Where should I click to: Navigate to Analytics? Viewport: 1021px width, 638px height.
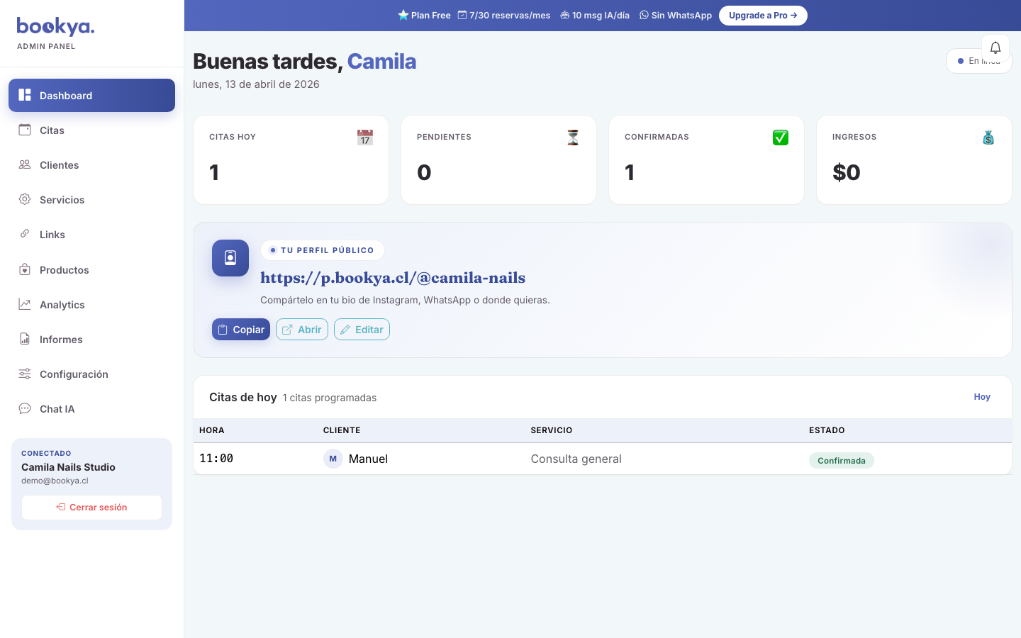[91, 305]
